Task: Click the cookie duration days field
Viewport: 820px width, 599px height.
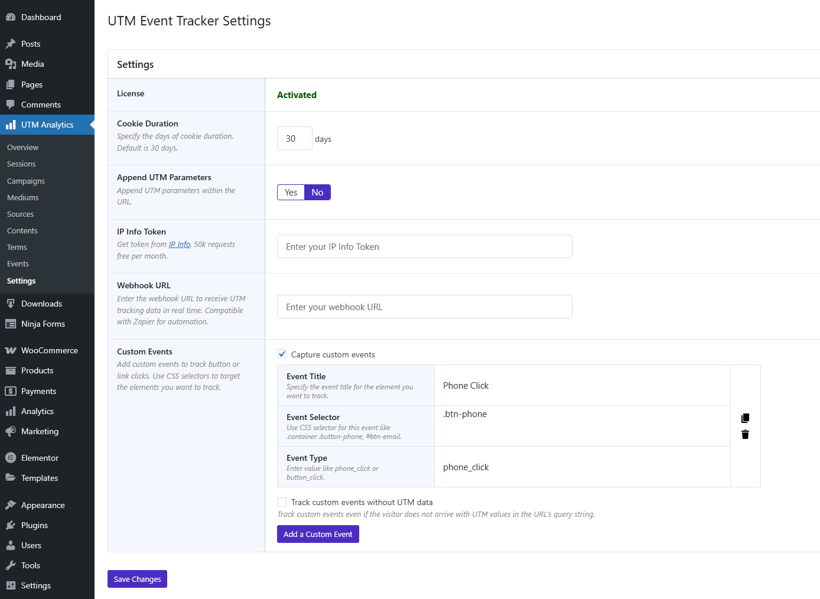Action: [x=295, y=138]
